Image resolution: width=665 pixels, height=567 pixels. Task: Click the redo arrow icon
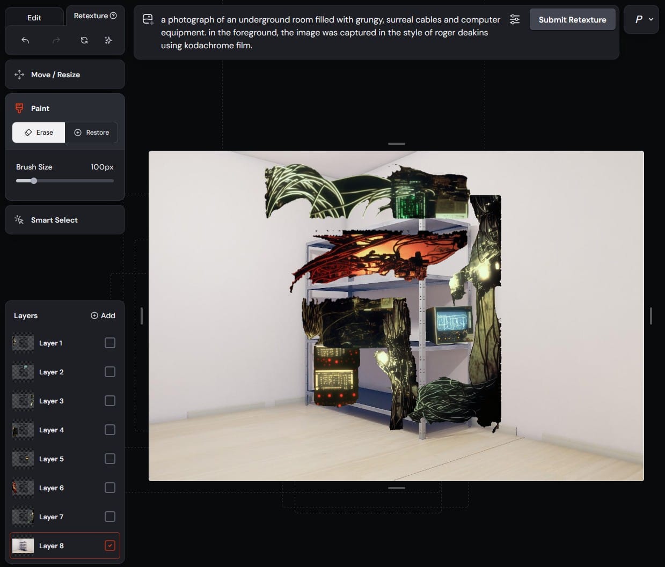(56, 40)
